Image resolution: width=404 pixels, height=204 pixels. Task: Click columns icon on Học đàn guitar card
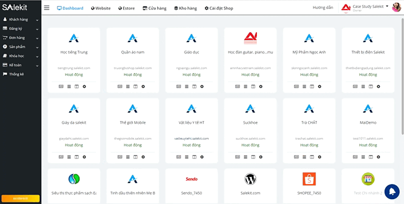point(253,86)
